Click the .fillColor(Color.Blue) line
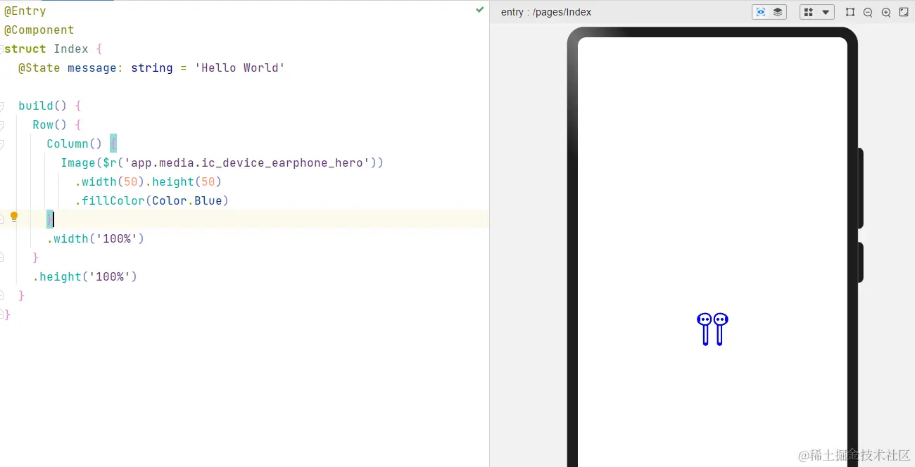Screen dimensions: 915x467 (x=152, y=201)
